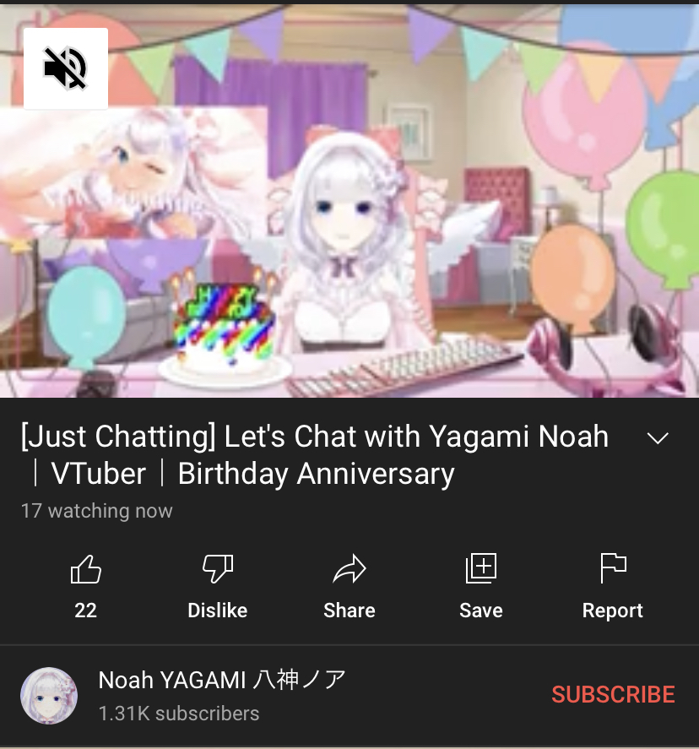Click the Report label
This screenshot has height=749, width=699.
click(x=613, y=611)
